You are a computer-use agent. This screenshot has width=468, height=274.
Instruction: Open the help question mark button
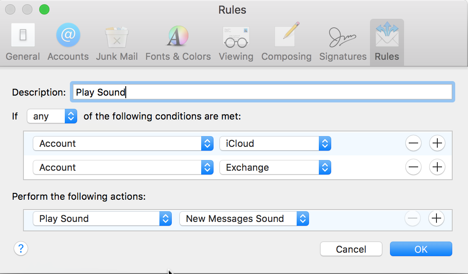[x=21, y=248]
